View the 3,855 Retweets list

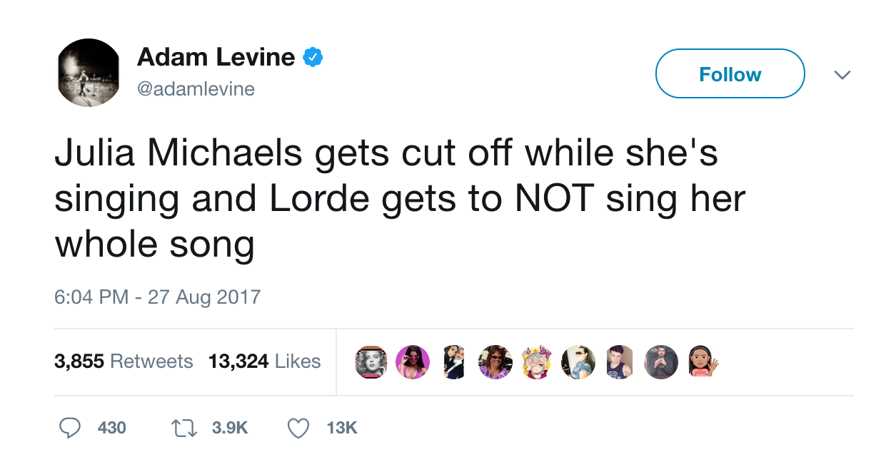pyautogui.click(x=124, y=361)
